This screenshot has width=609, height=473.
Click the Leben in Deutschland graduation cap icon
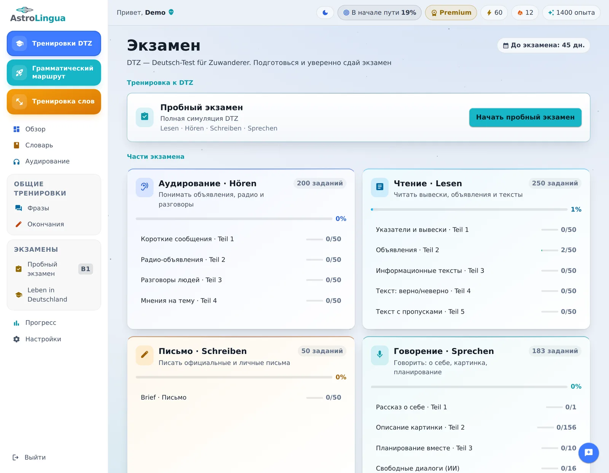coord(19,295)
